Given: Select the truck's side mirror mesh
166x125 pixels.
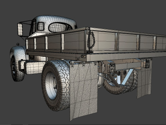Looking at the screenshot, I should tap(20, 29).
